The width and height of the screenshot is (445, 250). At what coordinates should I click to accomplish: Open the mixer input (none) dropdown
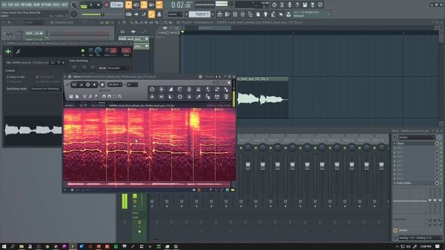(x=416, y=137)
